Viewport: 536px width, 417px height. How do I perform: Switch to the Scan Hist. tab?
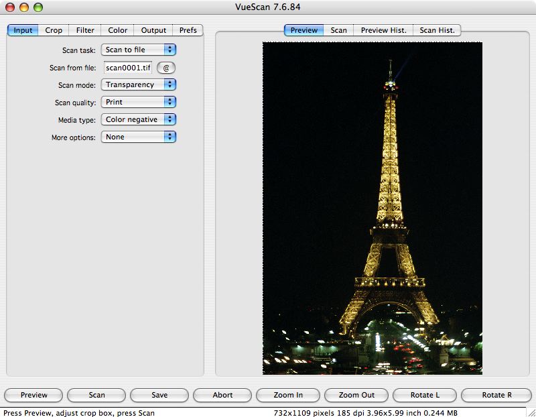click(x=437, y=30)
